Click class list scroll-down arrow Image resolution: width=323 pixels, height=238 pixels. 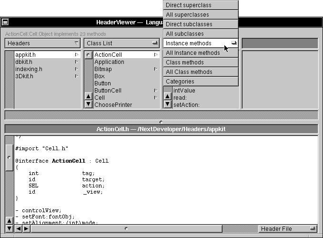tap(88, 104)
